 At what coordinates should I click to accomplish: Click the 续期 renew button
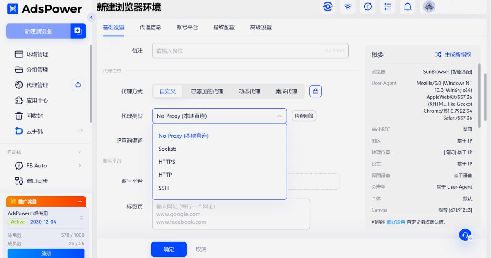(46, 253)
